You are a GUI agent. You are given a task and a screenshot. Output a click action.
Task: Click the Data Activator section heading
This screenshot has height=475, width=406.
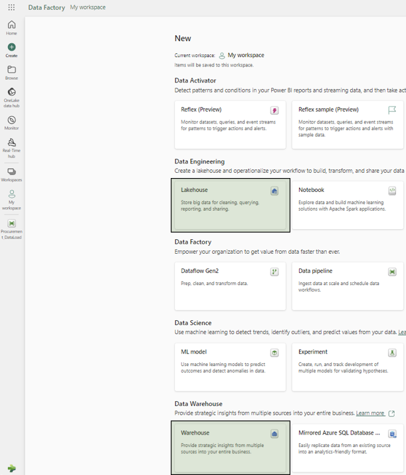click(195, 80)
